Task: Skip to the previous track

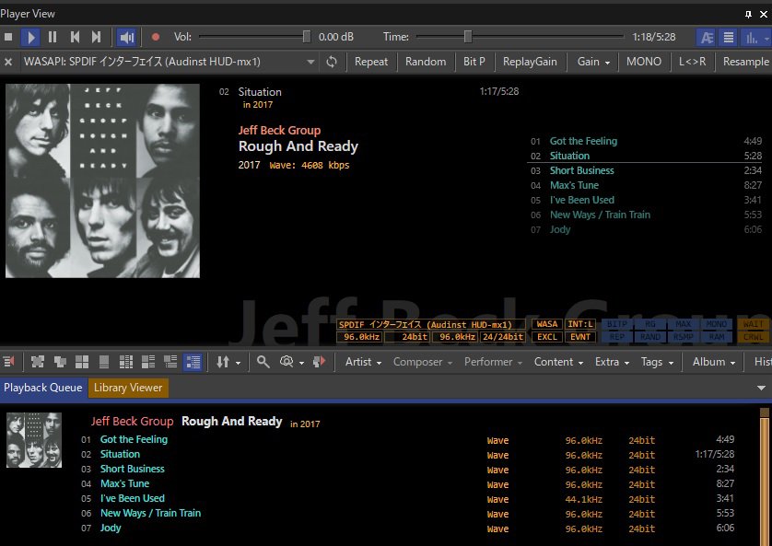Action: [x=75, y=37]
